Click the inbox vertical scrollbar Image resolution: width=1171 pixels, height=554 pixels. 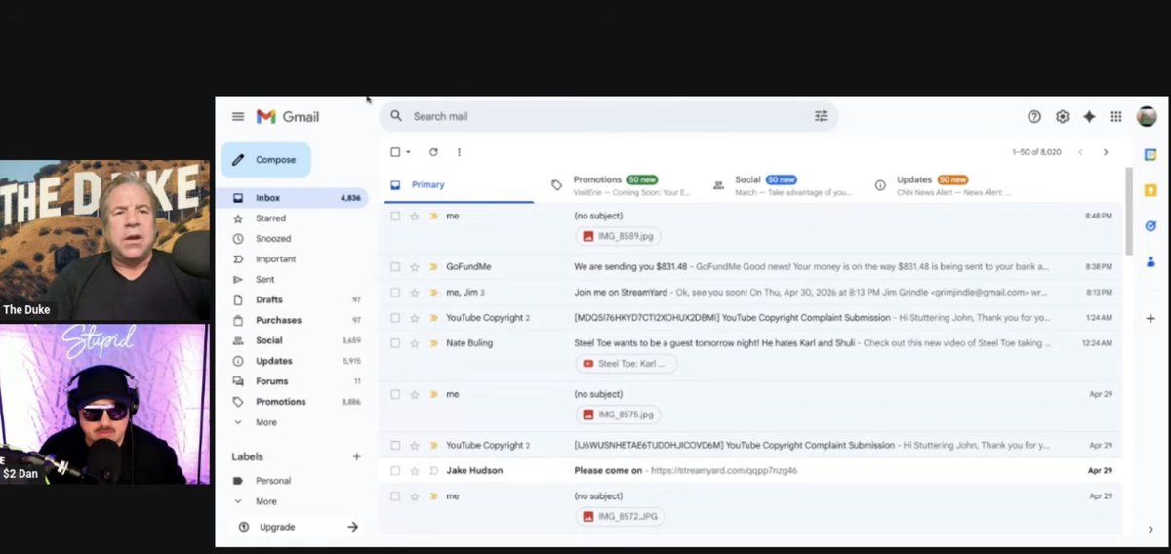coord(1129,210)
